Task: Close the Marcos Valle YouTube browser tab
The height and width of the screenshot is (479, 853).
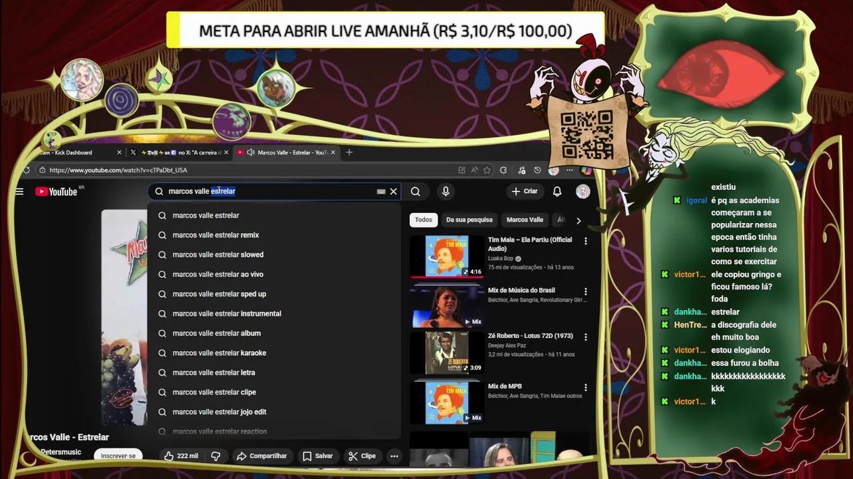Action: (333, 152)
